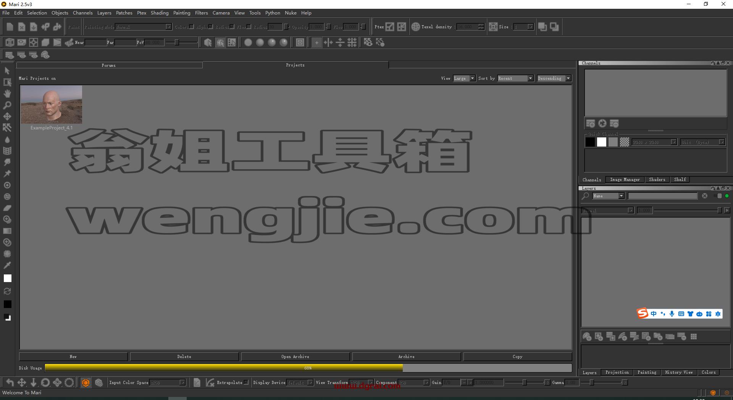Toggle the first Radius checkbox after Alpha
The width and height of the screenshot is (733, 400).
[232, 27]
